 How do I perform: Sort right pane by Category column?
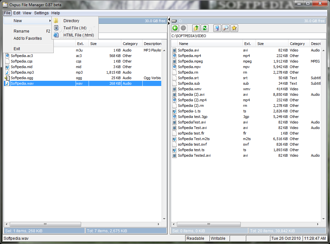299,44
